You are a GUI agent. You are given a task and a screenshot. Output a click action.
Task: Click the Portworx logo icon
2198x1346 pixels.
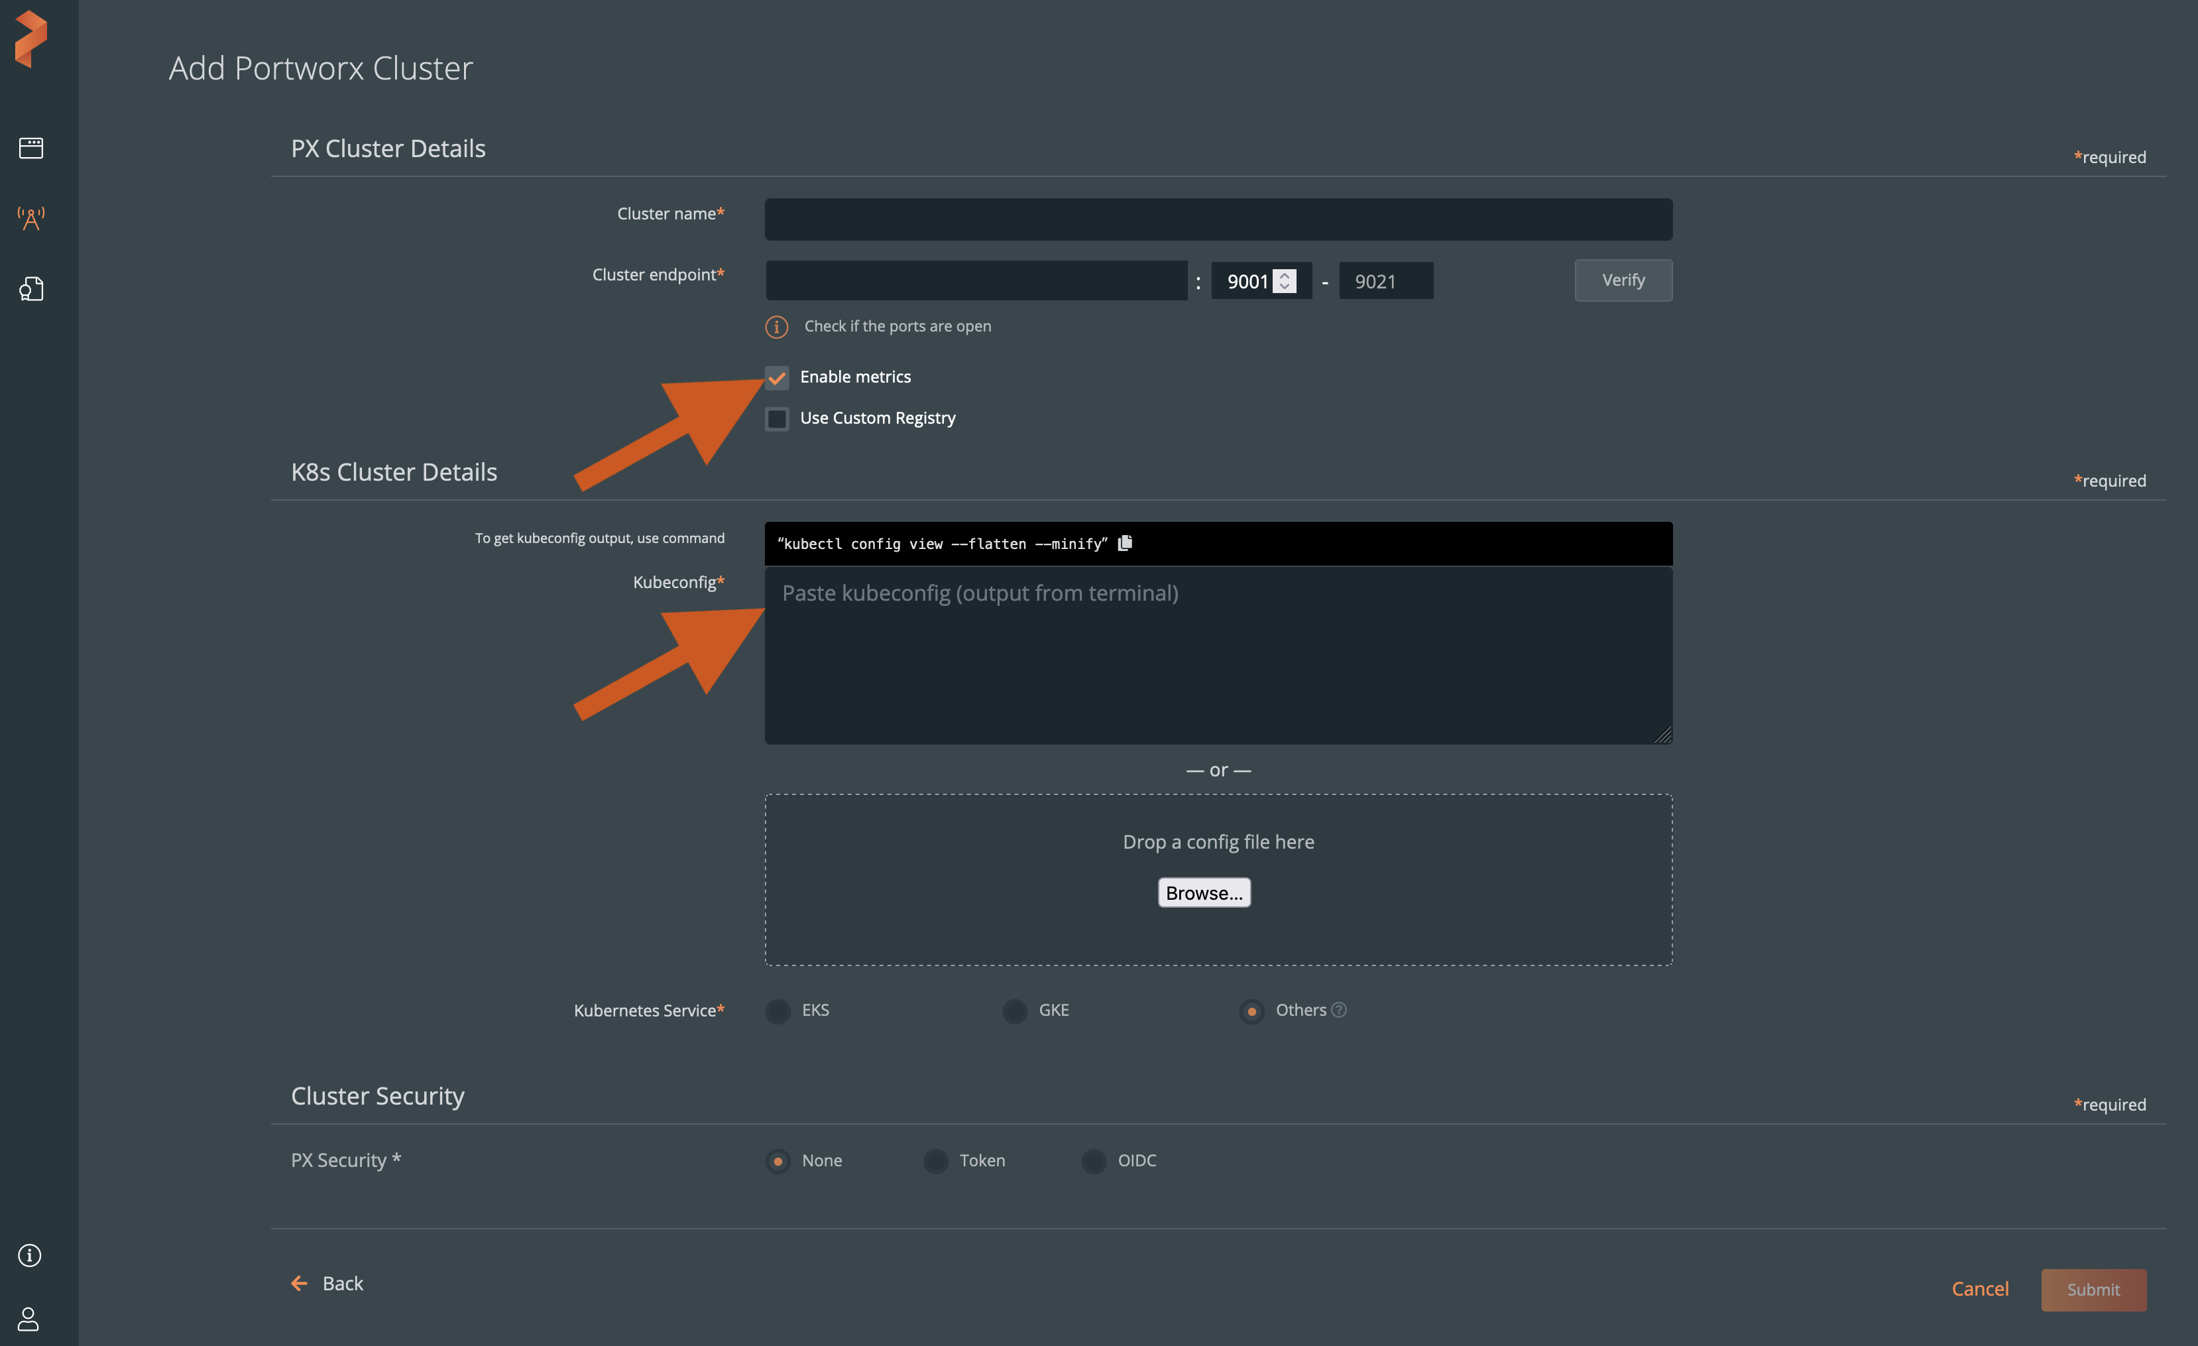click(x=30, y=38)
